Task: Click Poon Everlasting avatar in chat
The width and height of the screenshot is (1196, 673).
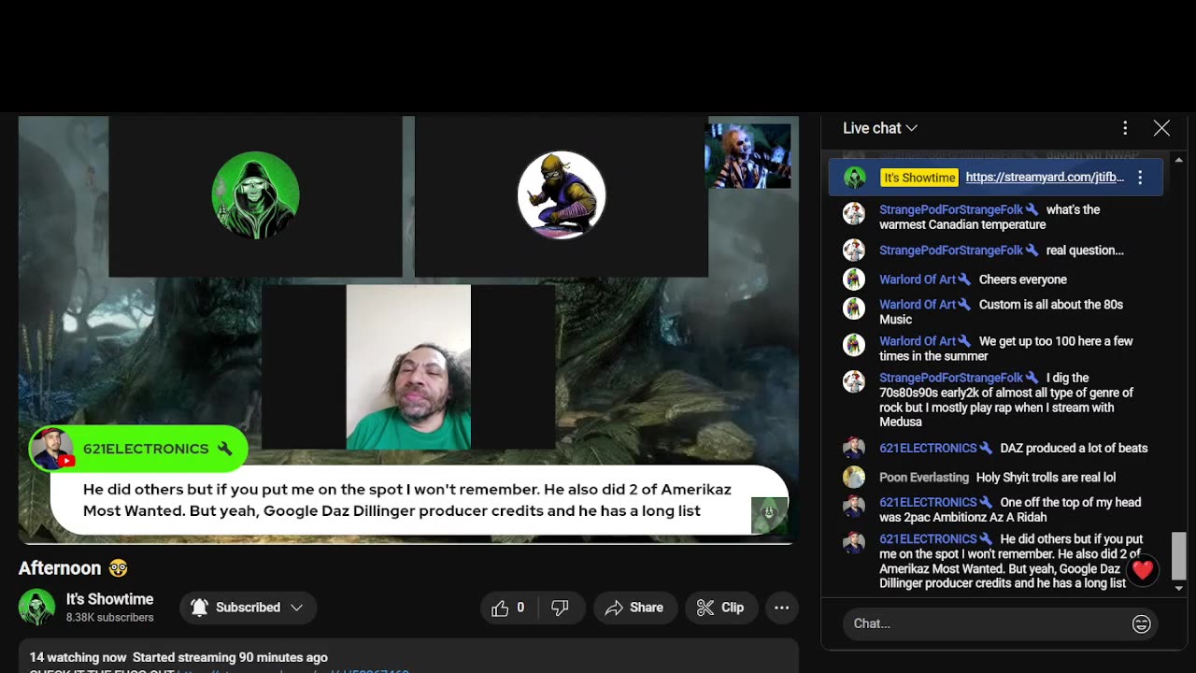Action: coord(854,478)
